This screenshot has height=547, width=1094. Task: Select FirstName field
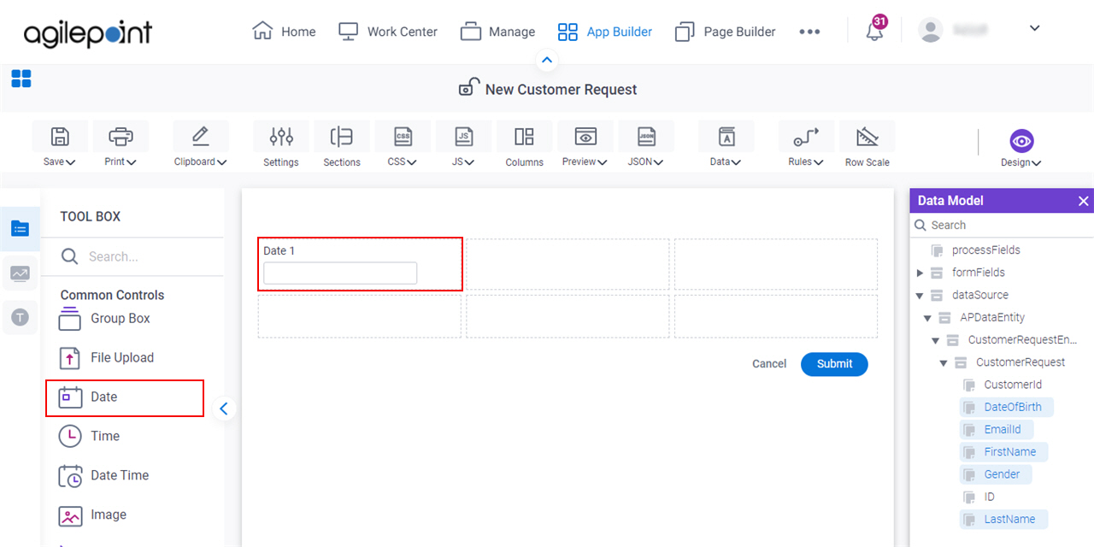[x=1003, y=451]
